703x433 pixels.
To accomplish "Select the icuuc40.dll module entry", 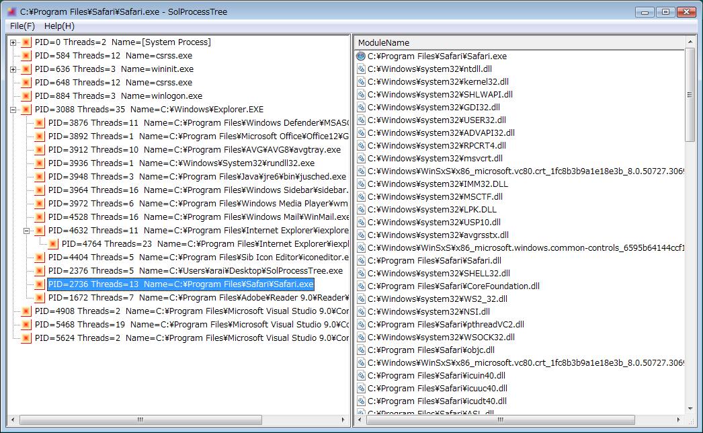I will pyautogui.click(x=437, y=389).
